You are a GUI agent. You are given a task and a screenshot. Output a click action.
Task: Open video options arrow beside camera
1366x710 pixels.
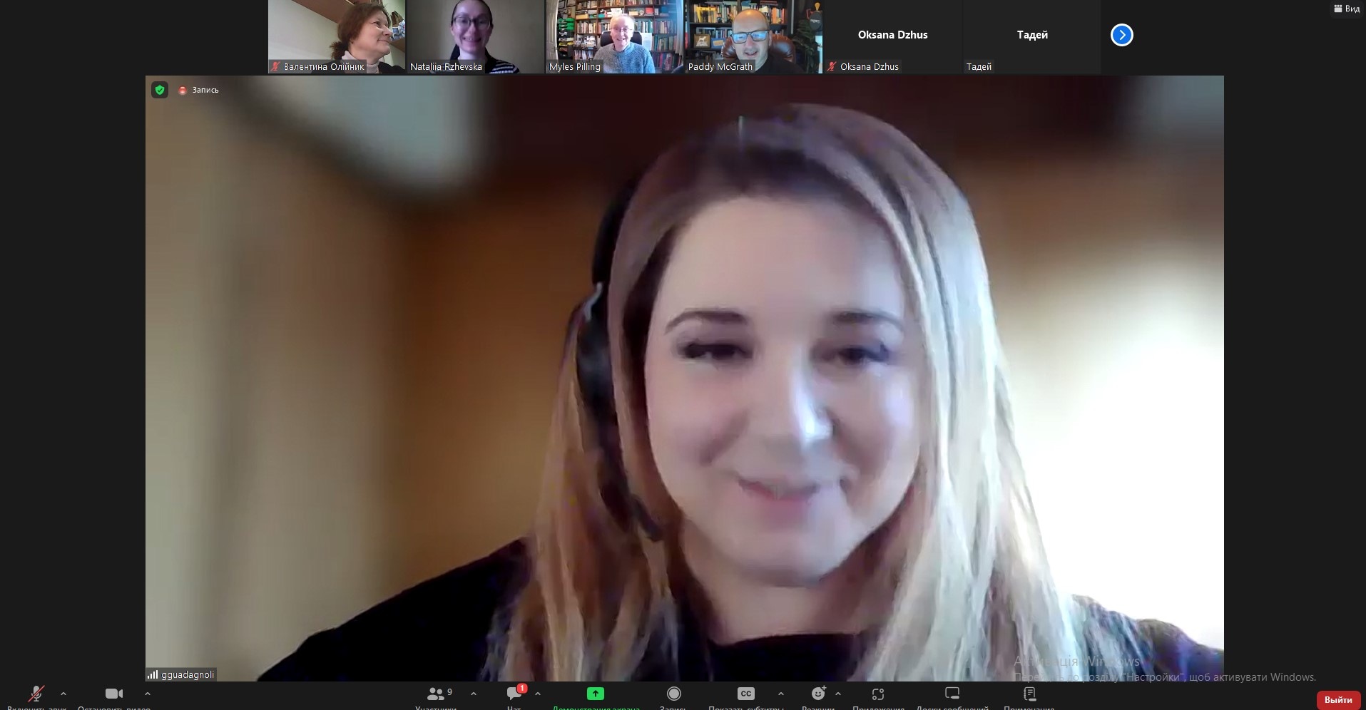pyautogui.click(x=148, y=694)
